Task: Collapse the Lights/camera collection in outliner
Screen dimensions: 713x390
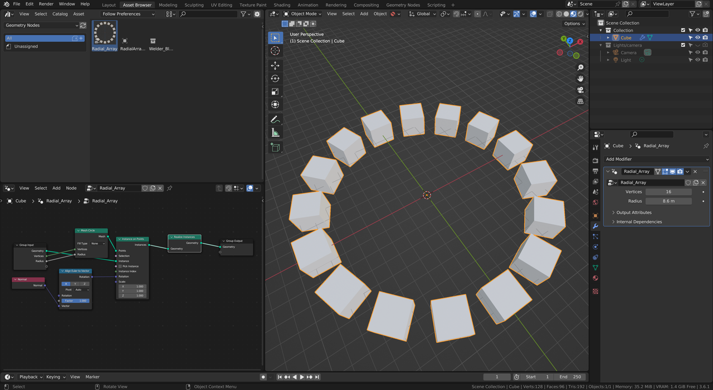Action: (x=601, y=45)
